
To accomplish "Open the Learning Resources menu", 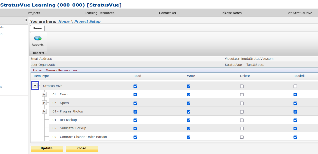I will coord(99,13).
